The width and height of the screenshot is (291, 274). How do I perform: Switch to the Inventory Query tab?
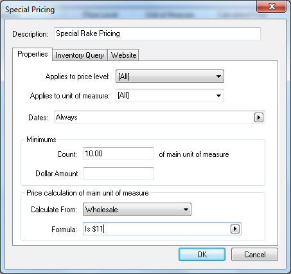(80, 55)
